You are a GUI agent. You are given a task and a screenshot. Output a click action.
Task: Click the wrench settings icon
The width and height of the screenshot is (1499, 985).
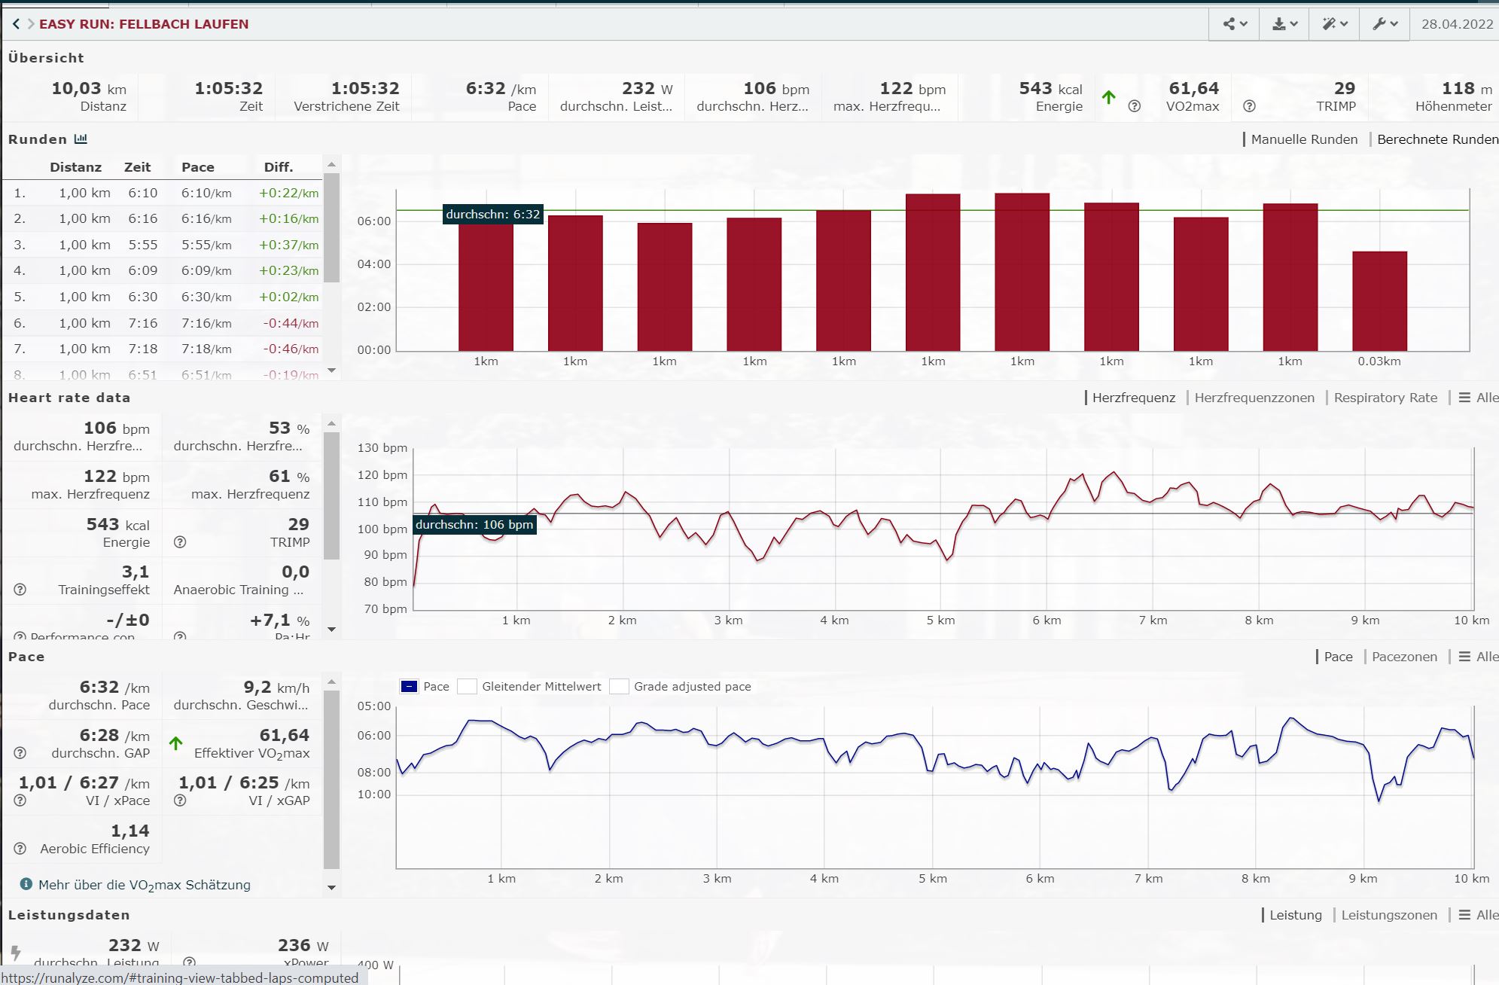[x=1385, y=24]
